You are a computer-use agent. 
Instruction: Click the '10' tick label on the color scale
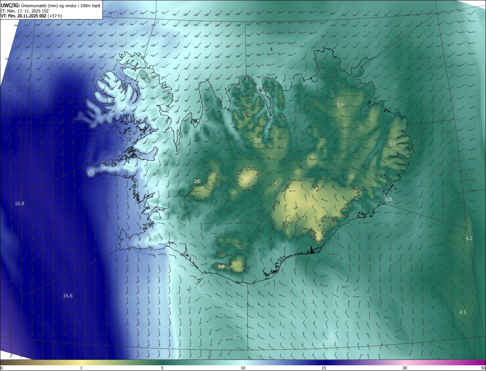pos(243,368)
